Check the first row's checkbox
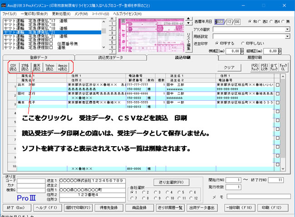 point(277,85)
